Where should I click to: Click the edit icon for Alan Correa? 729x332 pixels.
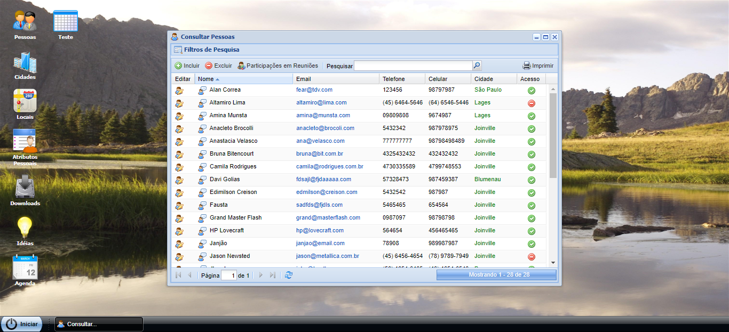(179, 91)
